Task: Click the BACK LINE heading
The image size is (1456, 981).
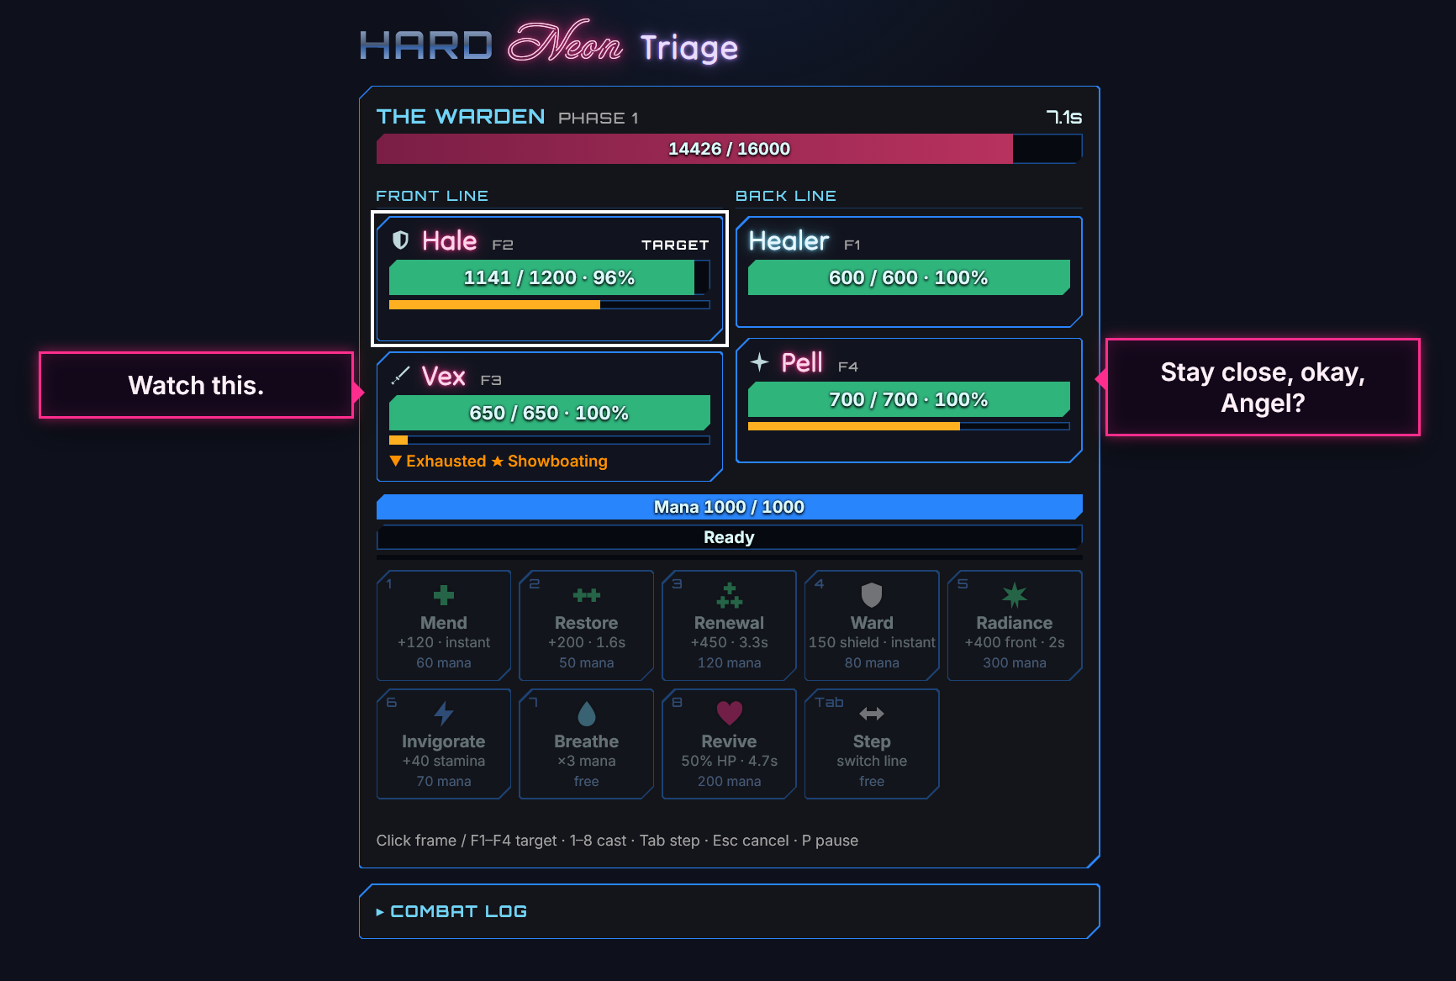Action: coord(786,196)
